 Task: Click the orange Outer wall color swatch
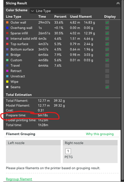[x=7, y=22]
